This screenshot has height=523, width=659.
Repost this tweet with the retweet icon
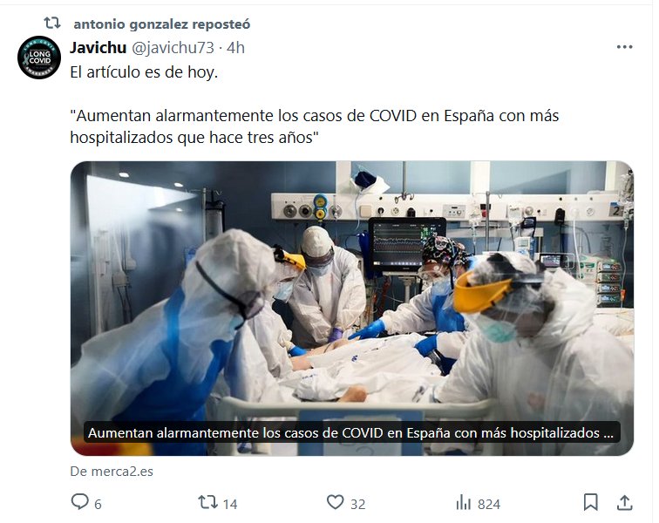tap(207, 502)
